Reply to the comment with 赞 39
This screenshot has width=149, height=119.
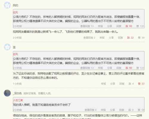click(x=120, y=38)
